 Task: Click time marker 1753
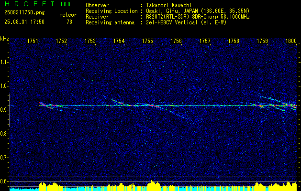90,41
